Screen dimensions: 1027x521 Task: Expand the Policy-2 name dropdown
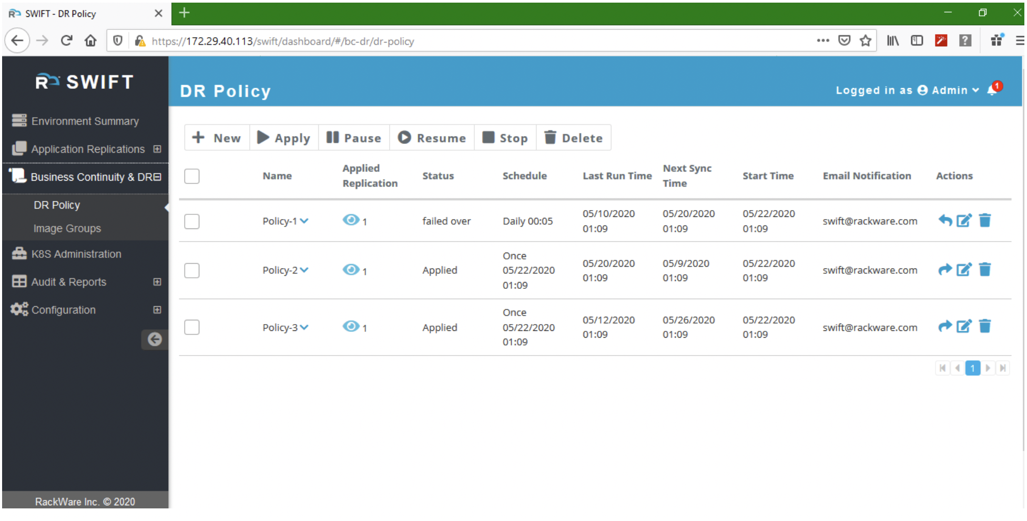304,270
